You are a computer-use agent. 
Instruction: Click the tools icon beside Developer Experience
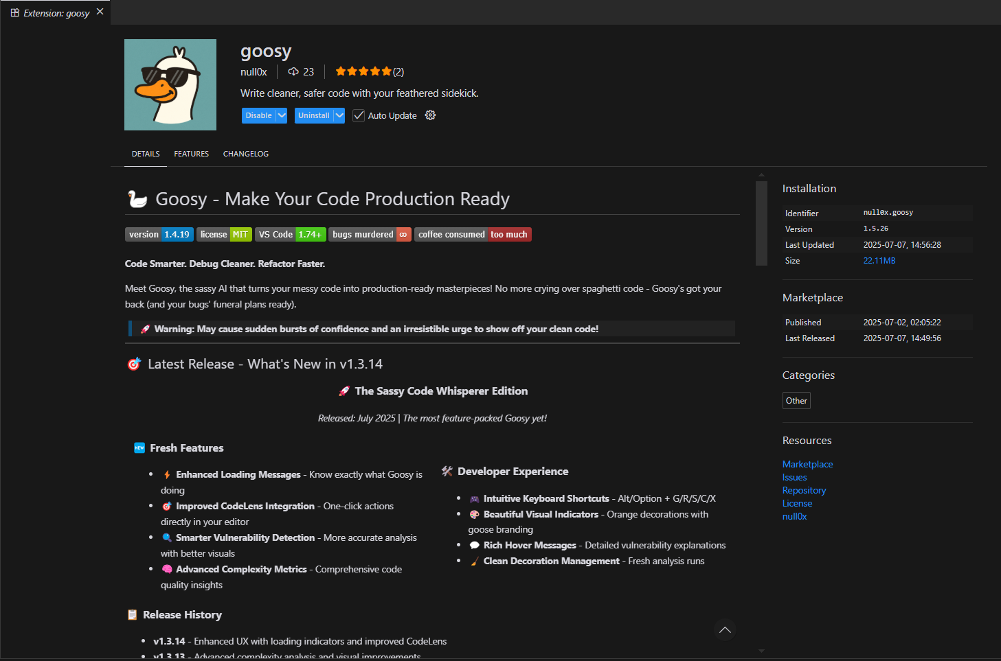pos(447,472)
